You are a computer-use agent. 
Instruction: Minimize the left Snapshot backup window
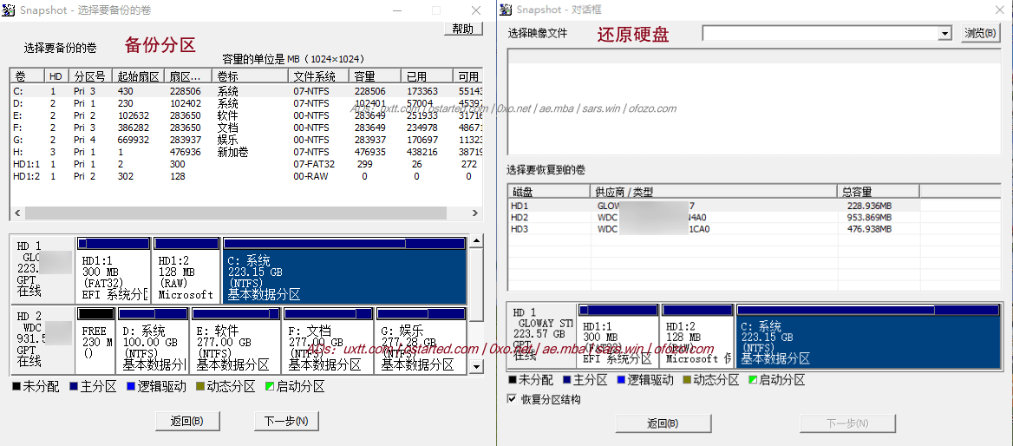[x=396, y=10]
